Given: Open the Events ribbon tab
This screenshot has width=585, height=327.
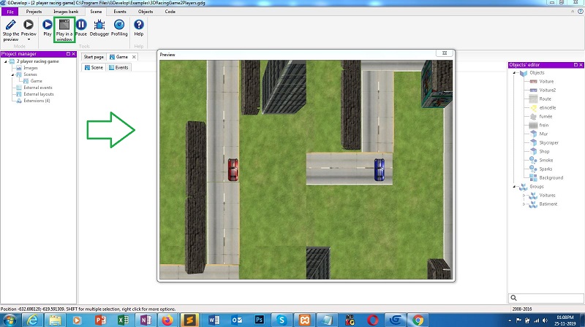Looking at the screenshot, I should coord(120,12).
